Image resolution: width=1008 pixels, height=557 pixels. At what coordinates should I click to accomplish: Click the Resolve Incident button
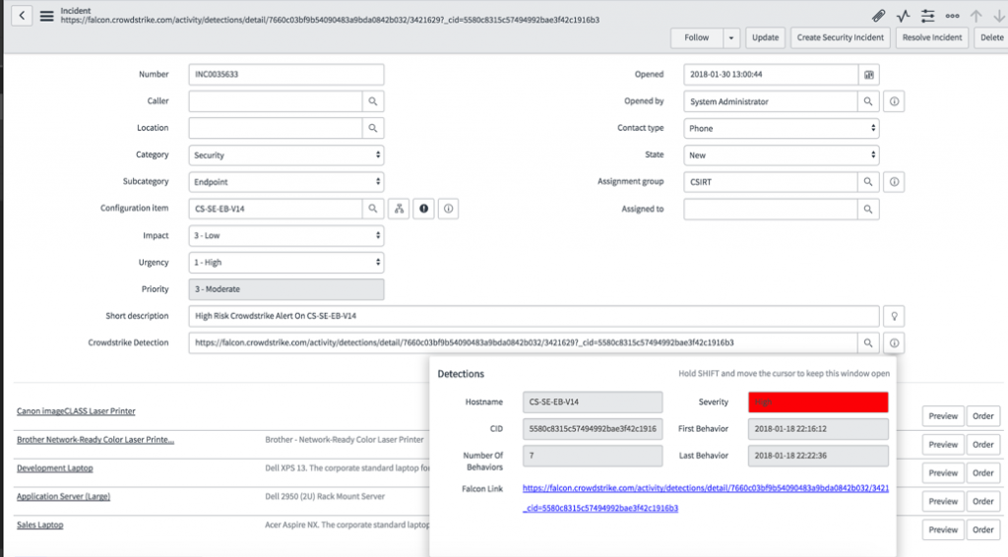point(931,38)
